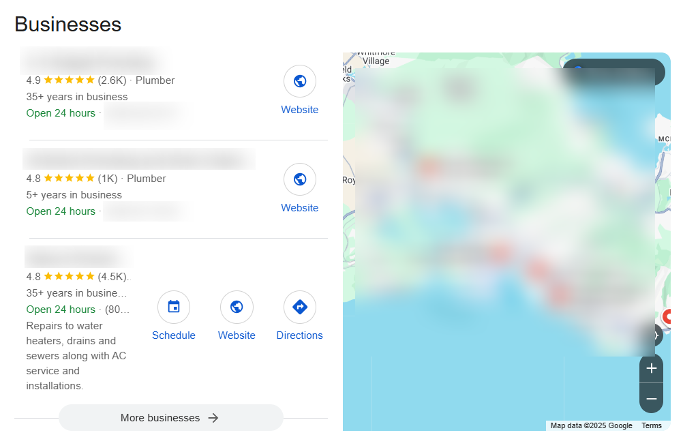Click the arrow on More businesses

213,419
